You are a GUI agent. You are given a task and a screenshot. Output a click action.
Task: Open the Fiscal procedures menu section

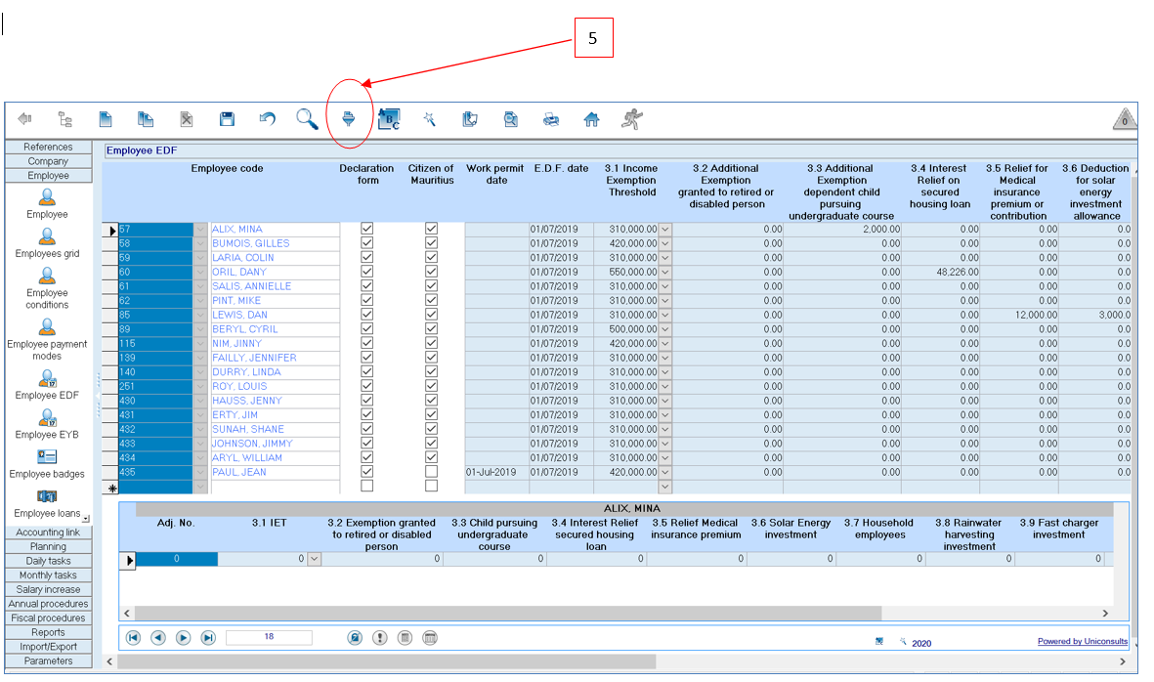(x=49, y=618)
